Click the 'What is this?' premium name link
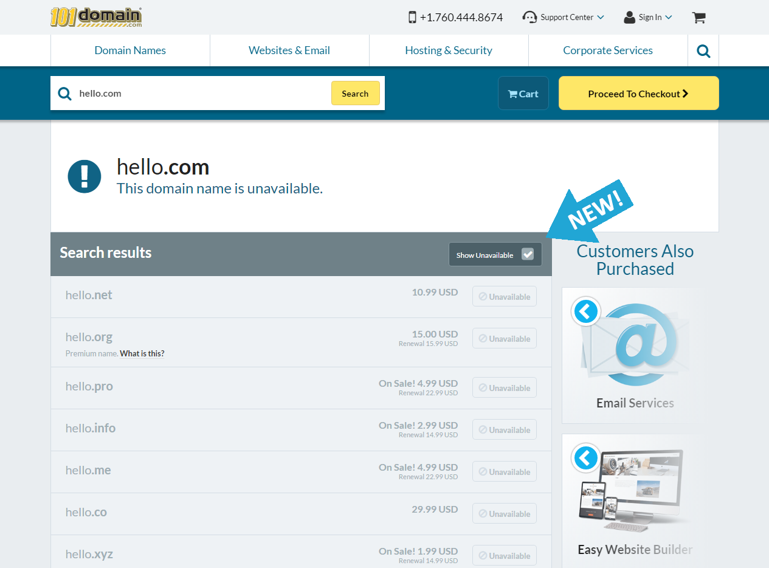 142,353
